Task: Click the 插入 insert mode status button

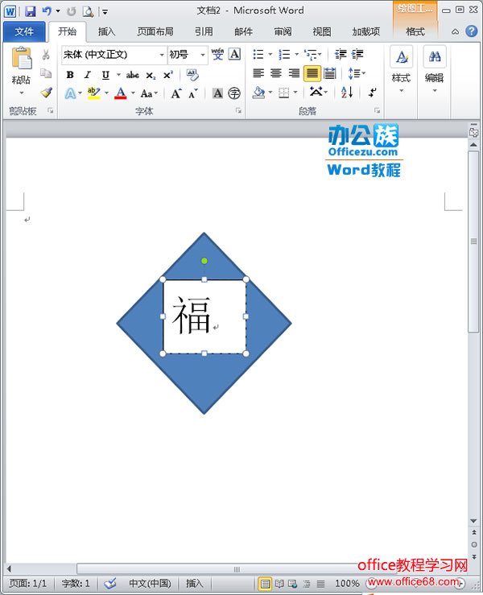Action: point(194,583)
